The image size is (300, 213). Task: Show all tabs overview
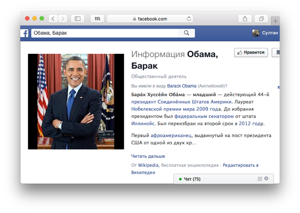pyautogui.click(x=261, y=19)
